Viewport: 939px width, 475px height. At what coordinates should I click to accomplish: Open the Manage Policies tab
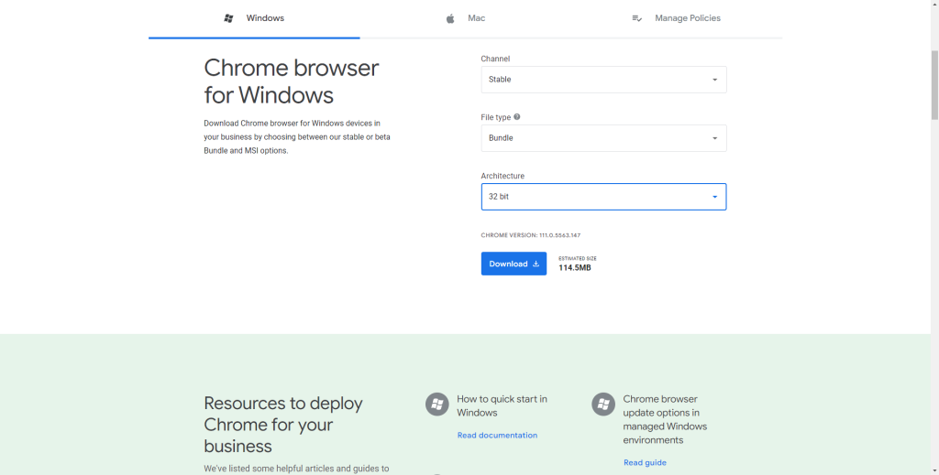[677, 18]
